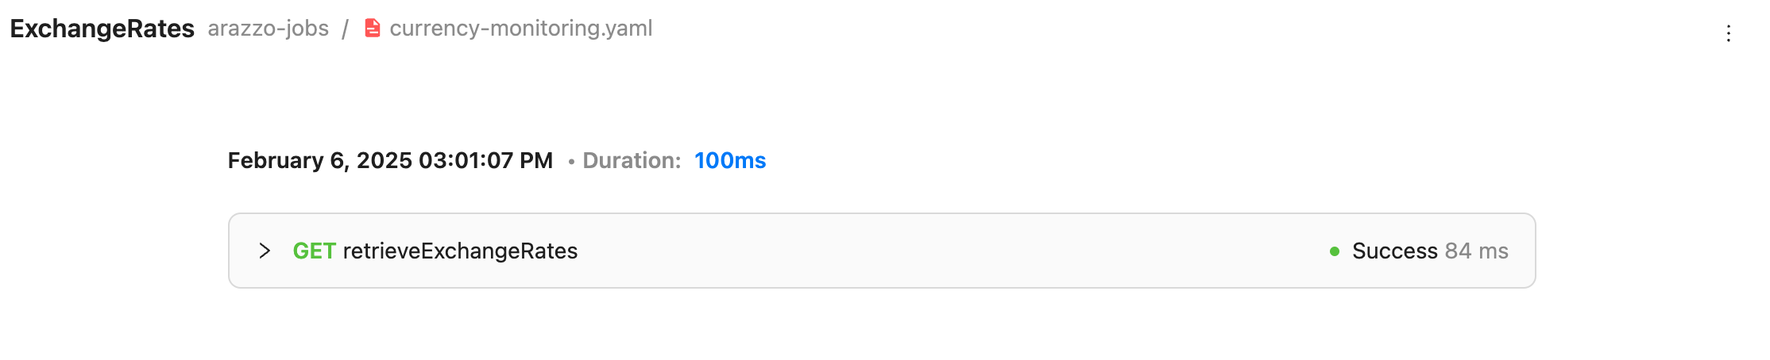Expand the retrieveExchangeRates step chevron
1770x360 pixels.
click(265, 251)
